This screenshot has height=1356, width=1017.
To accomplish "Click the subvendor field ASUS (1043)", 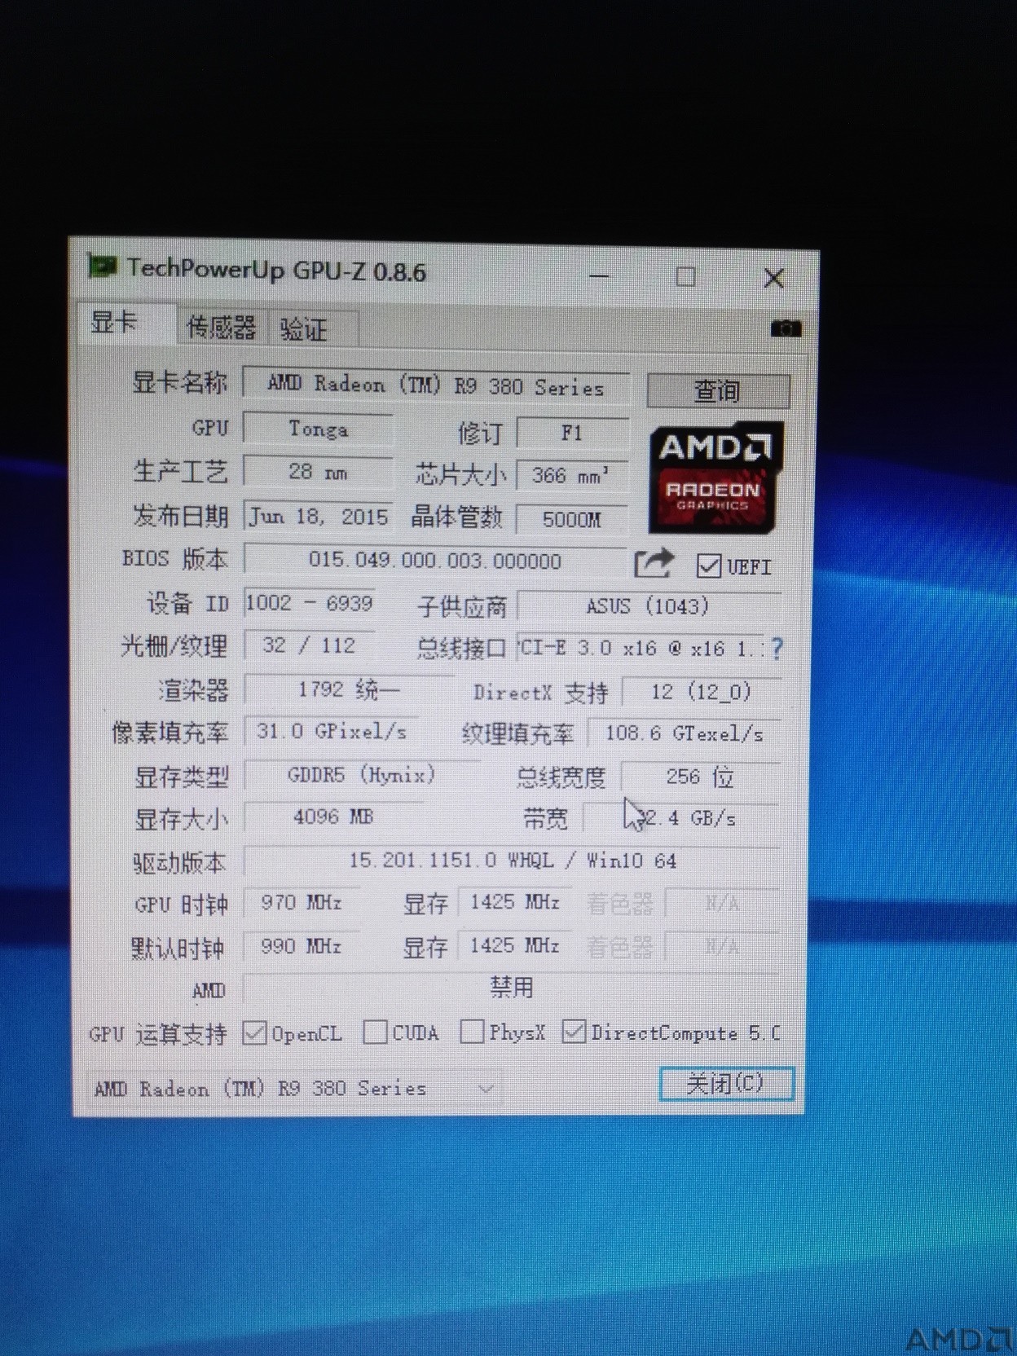I will tap(649, 606).
